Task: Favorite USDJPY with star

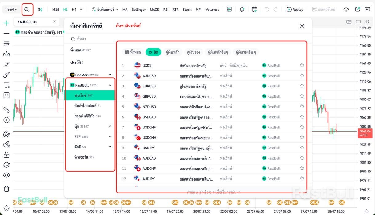Action: 302,148
